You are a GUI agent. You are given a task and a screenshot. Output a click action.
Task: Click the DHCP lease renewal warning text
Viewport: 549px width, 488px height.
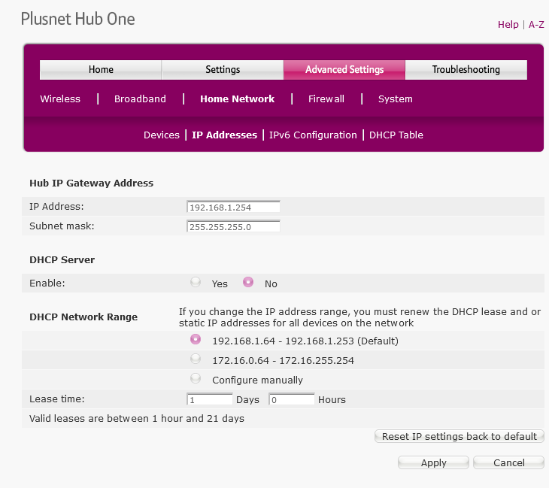359,317
